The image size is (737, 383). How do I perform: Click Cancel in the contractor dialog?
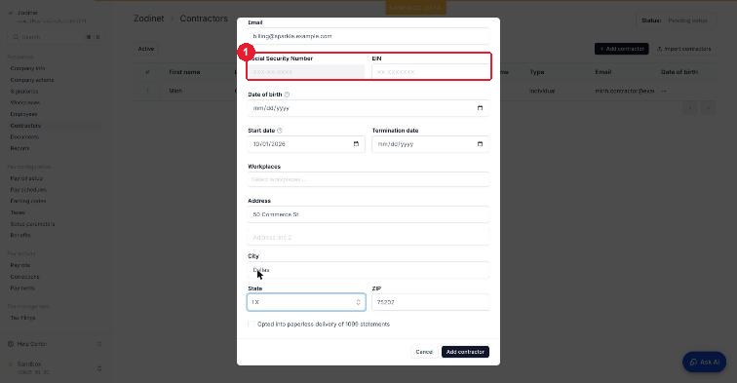pos(424,352)
